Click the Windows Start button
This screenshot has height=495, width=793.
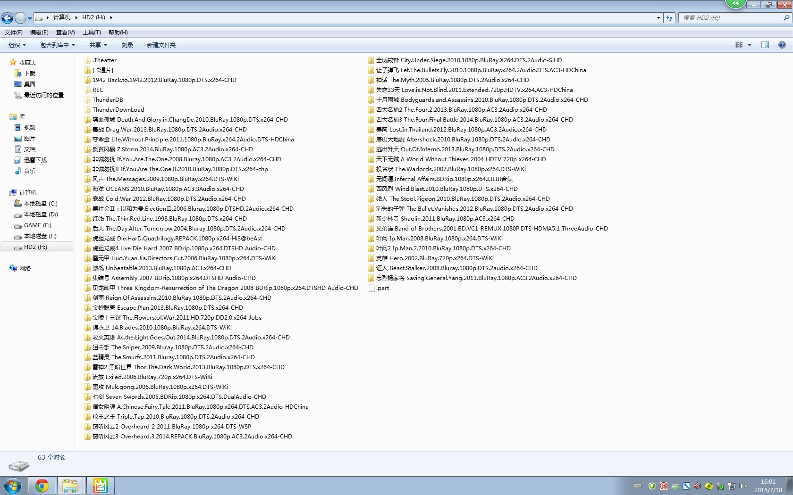click(x=13, y=486)
